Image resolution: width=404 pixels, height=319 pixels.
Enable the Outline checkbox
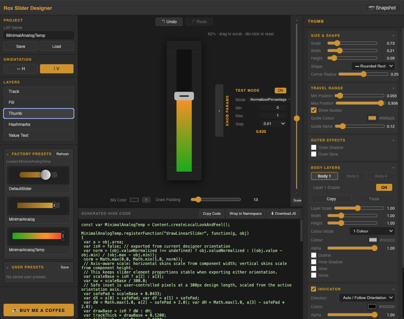pos(314,255)
